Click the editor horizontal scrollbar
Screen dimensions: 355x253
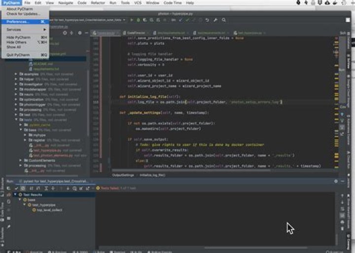(x=191, y=170)
